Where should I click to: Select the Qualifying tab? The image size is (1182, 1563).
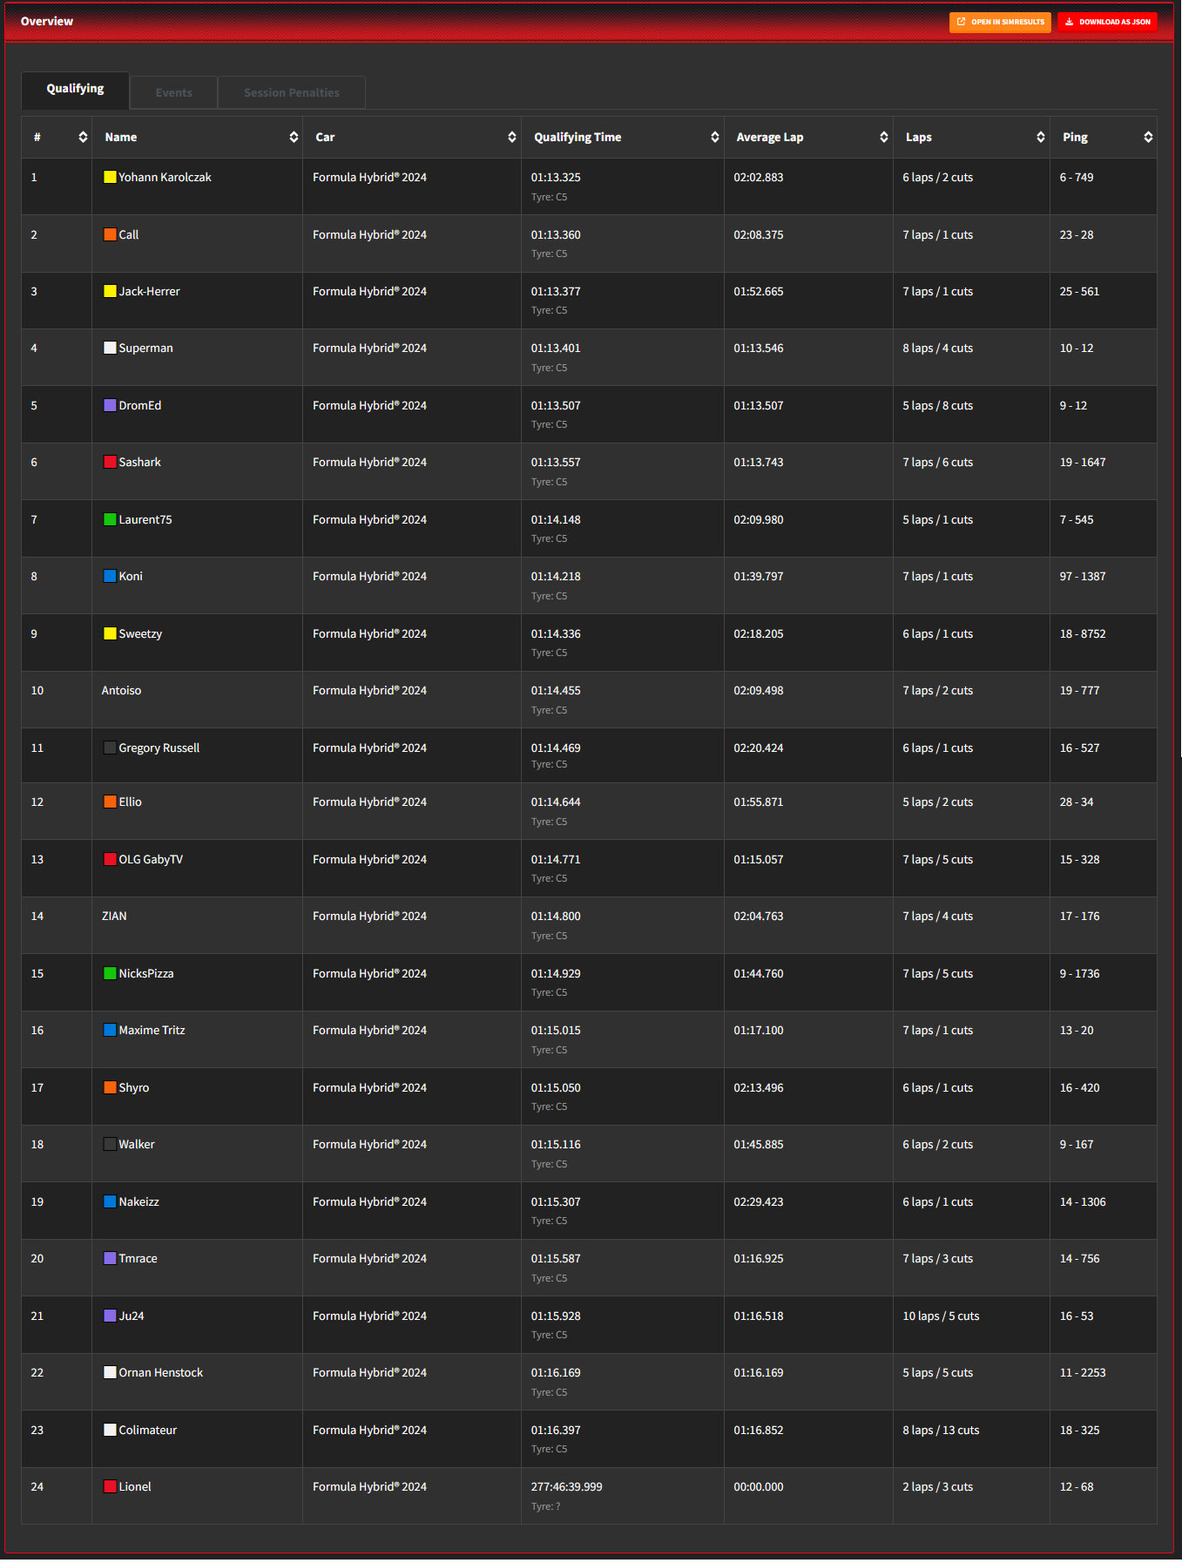pos(75,89)
